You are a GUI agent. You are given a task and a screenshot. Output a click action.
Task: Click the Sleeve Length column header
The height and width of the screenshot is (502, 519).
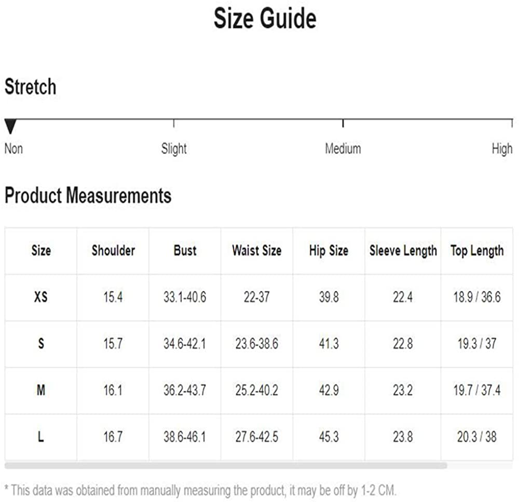[403, 250]
